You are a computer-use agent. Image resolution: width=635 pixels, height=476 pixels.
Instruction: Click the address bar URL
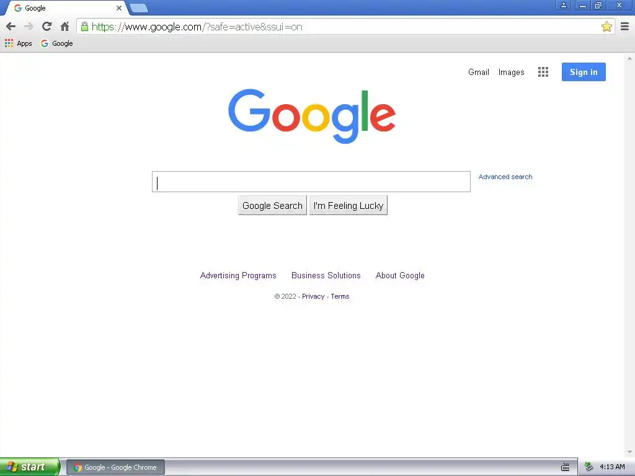pos(197,27)
